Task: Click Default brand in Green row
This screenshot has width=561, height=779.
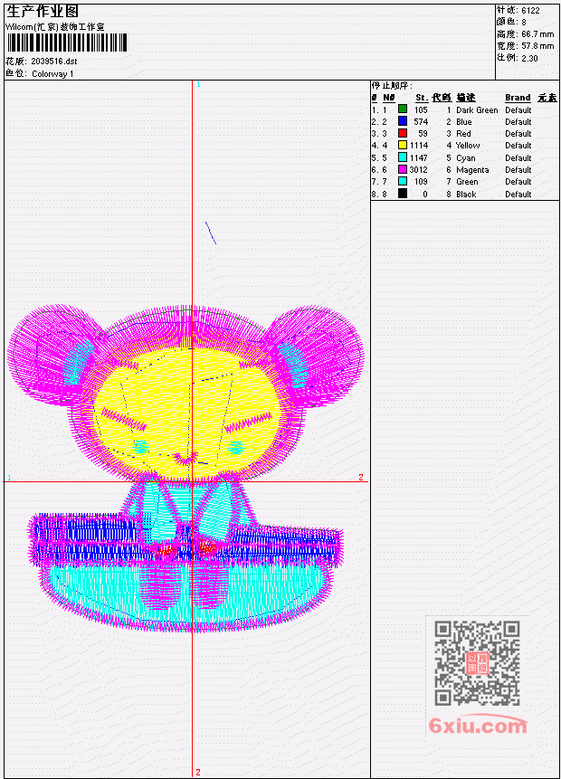Action: pyautogui.click(x=518, y=182)
